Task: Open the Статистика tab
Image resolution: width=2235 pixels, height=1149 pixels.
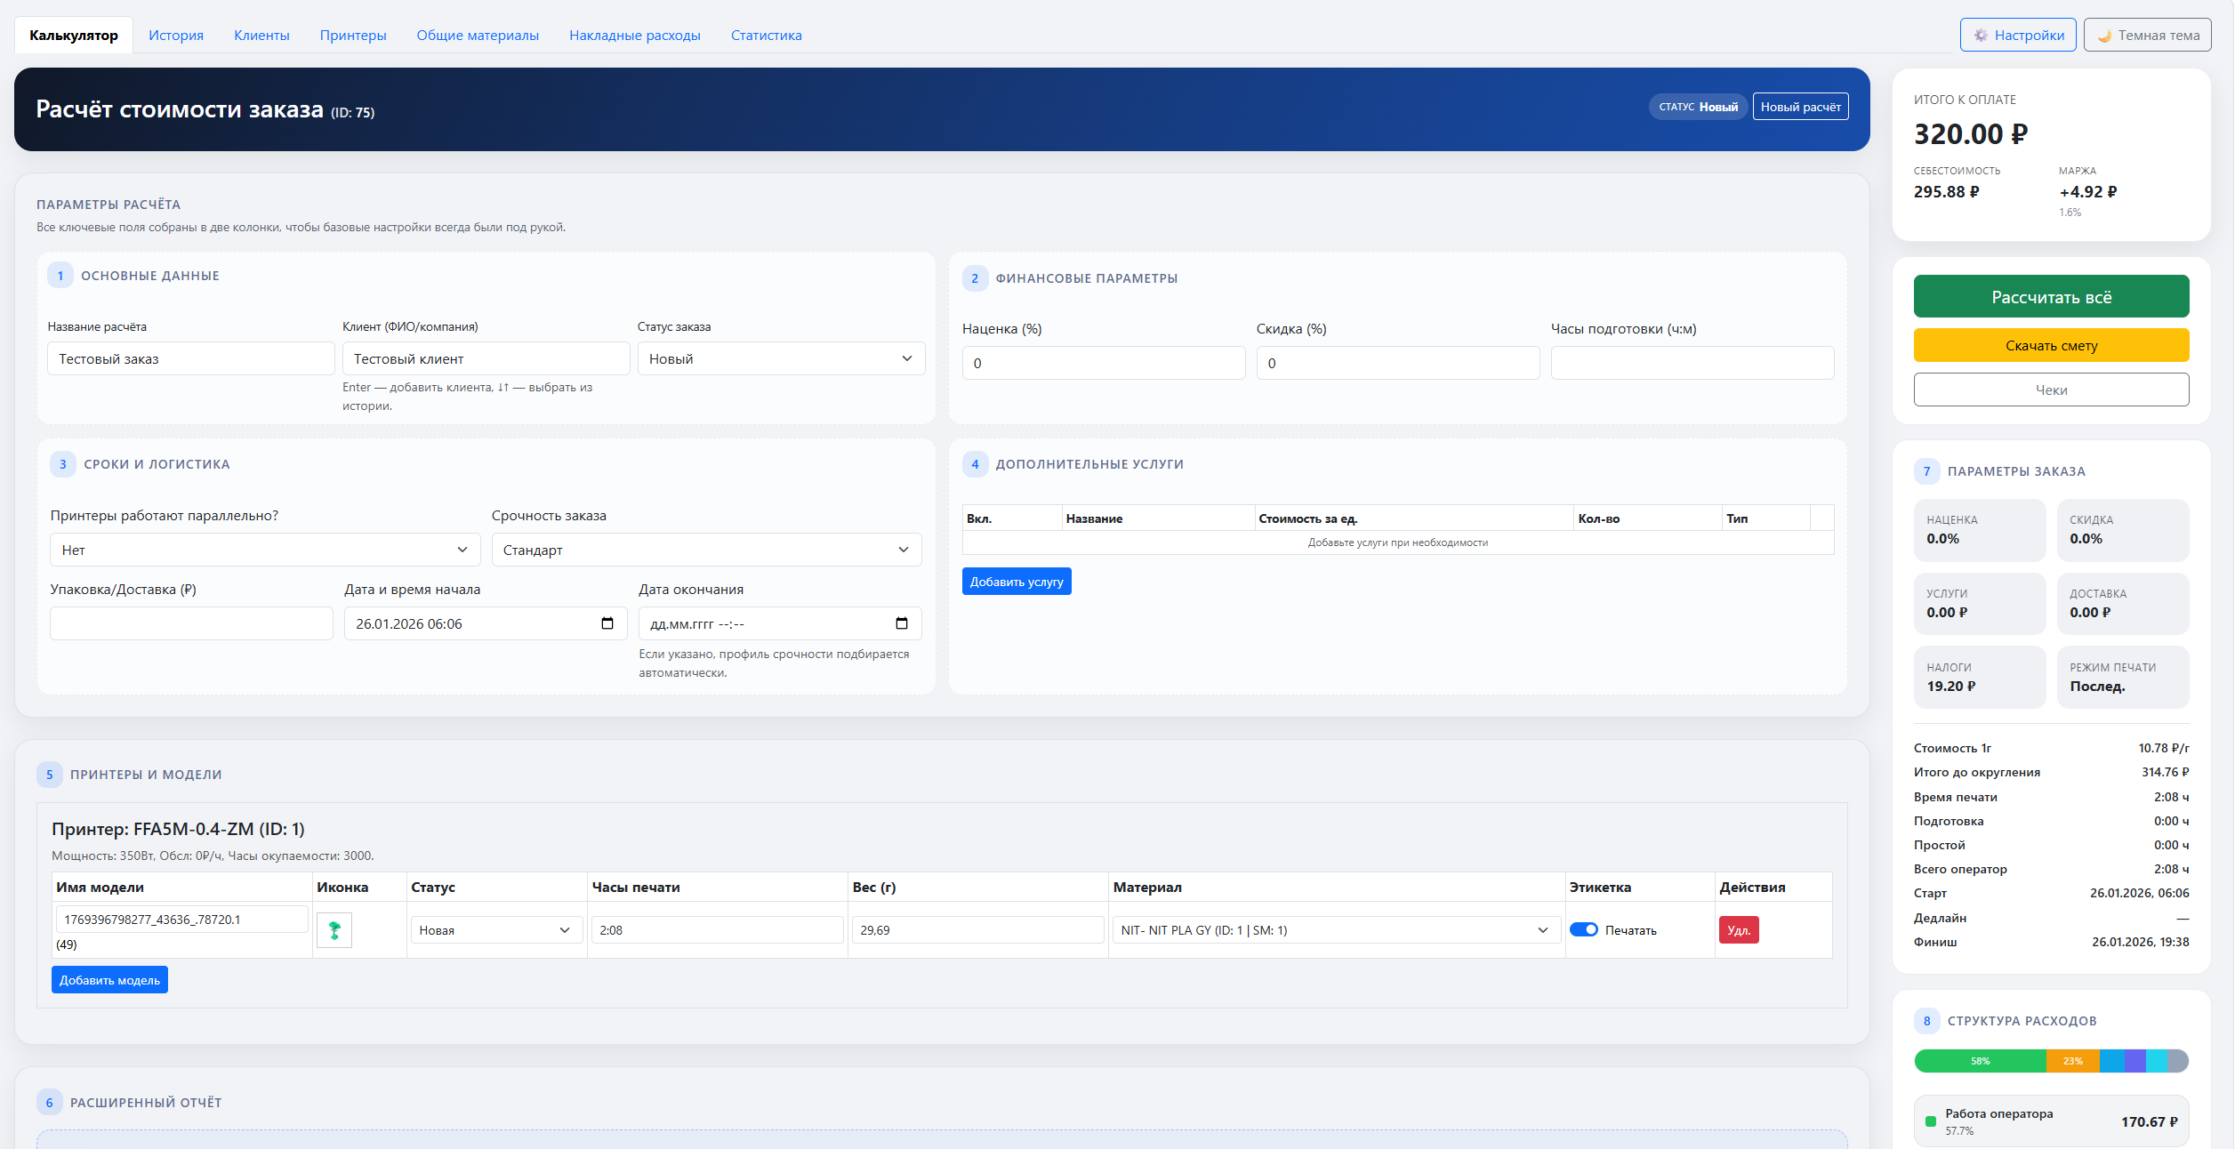Action: (x=766, y=36)
